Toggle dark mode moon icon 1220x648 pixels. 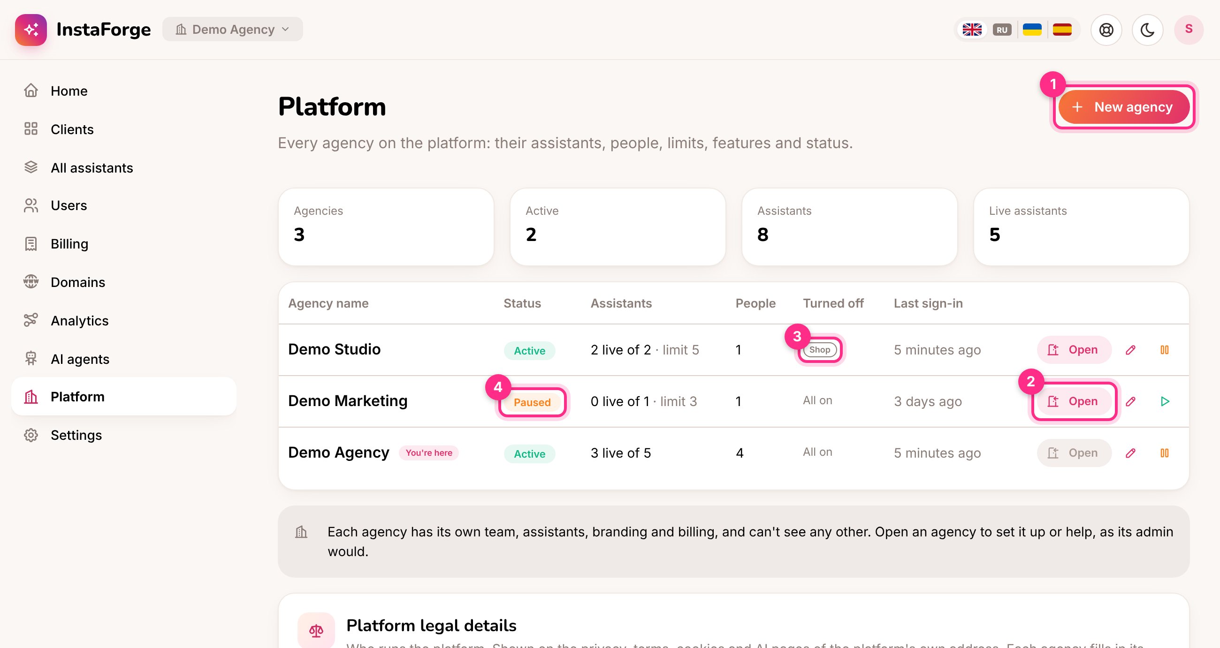pyautogui.click(x=1147, y=30)
